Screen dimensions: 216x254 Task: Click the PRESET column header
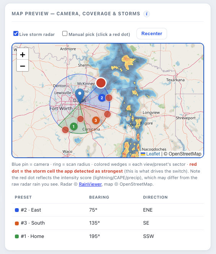[x=23, y=197]
